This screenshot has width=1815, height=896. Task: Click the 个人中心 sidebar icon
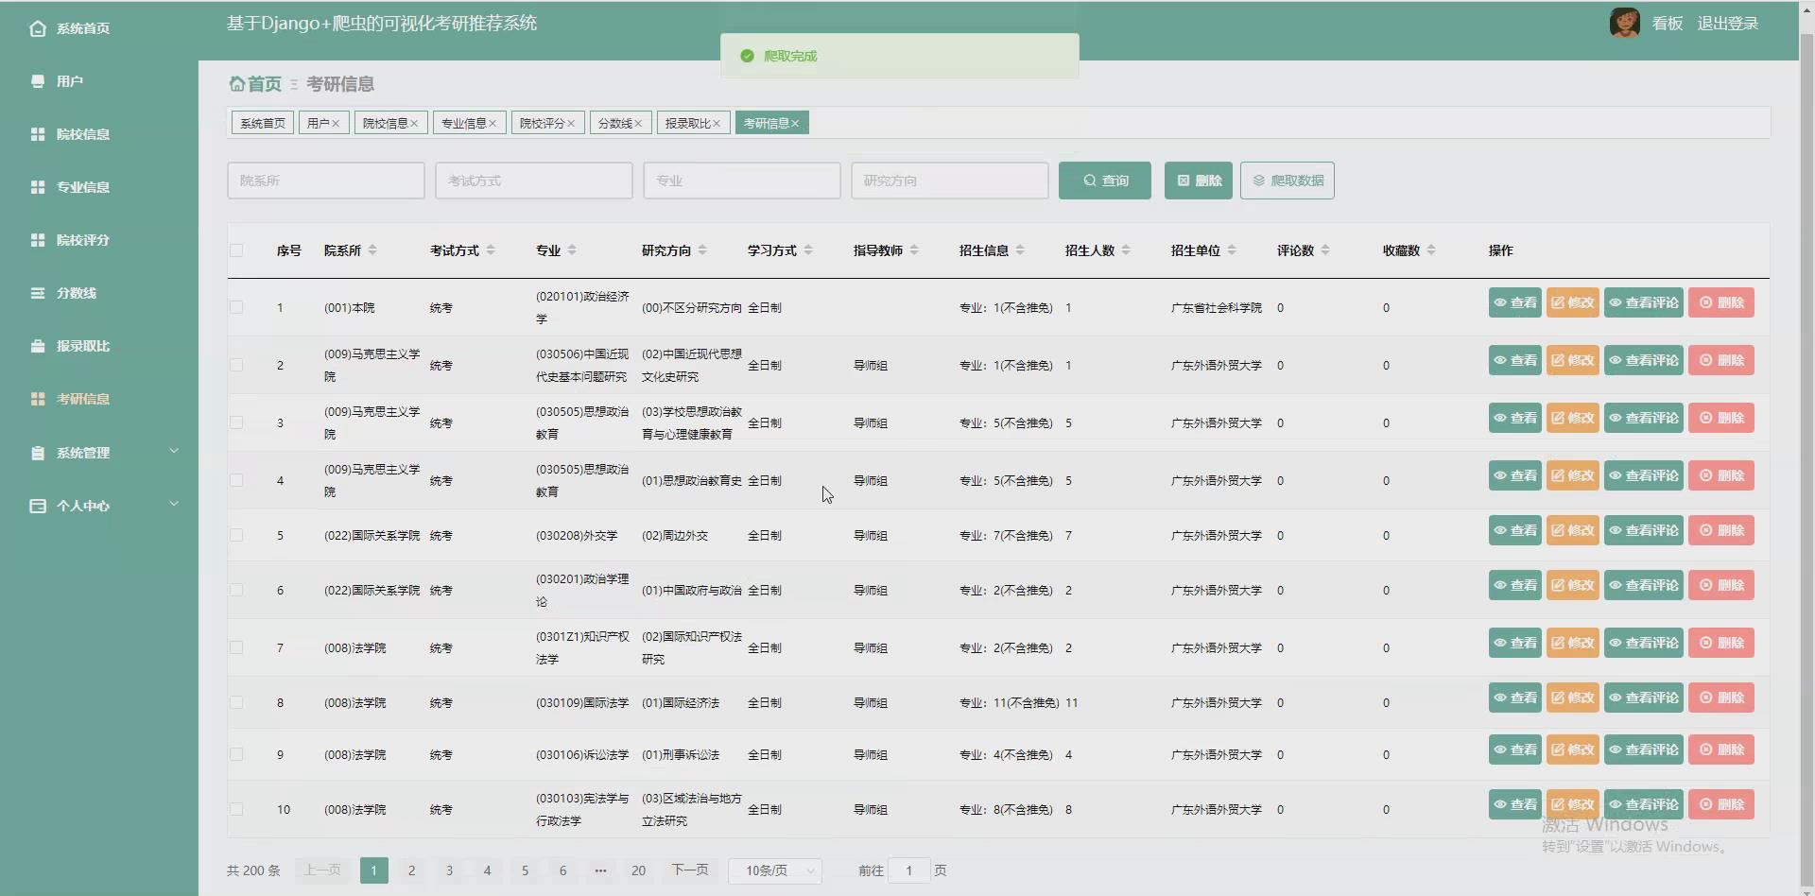[38, 506]
